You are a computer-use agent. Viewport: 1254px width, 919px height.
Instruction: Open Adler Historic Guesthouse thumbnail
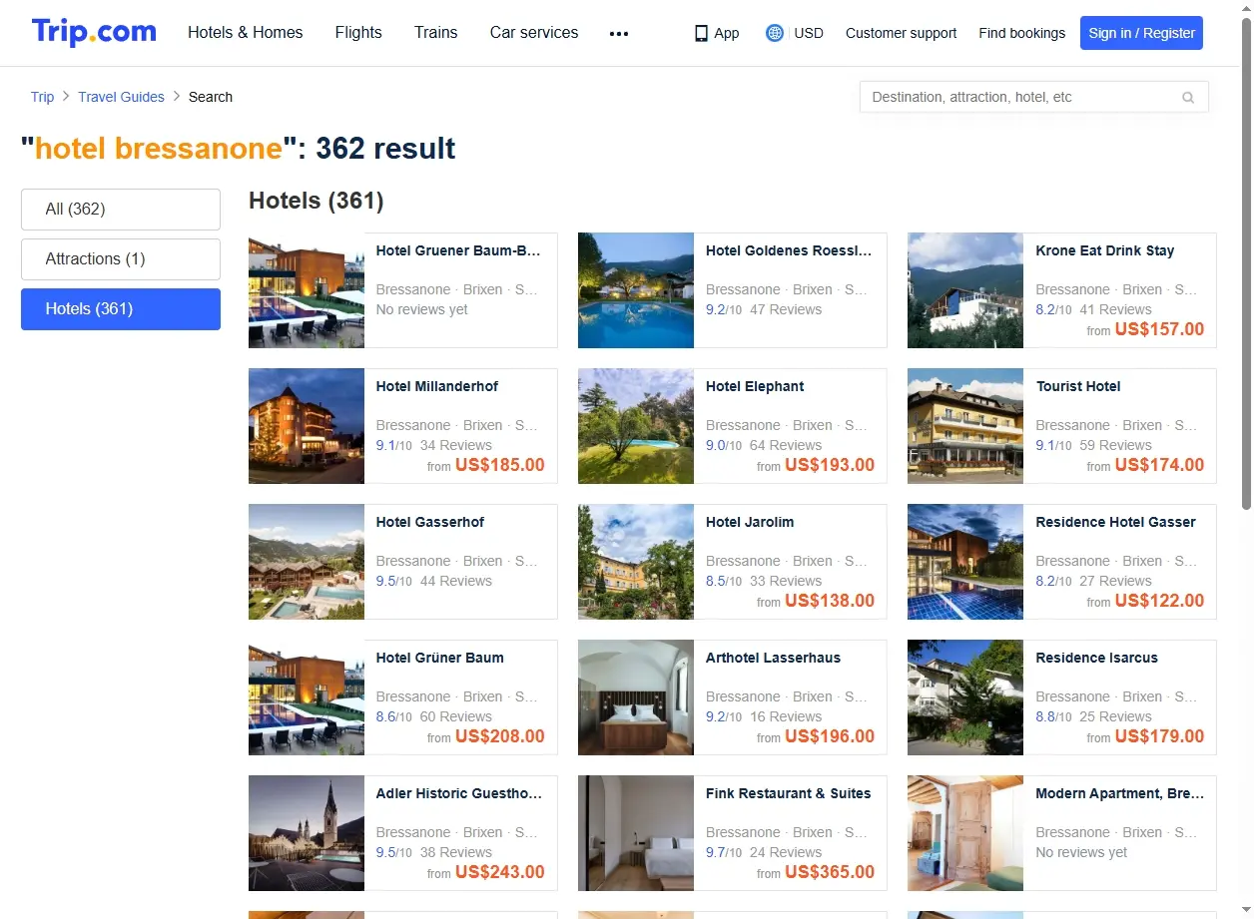(x=307, y=833)
